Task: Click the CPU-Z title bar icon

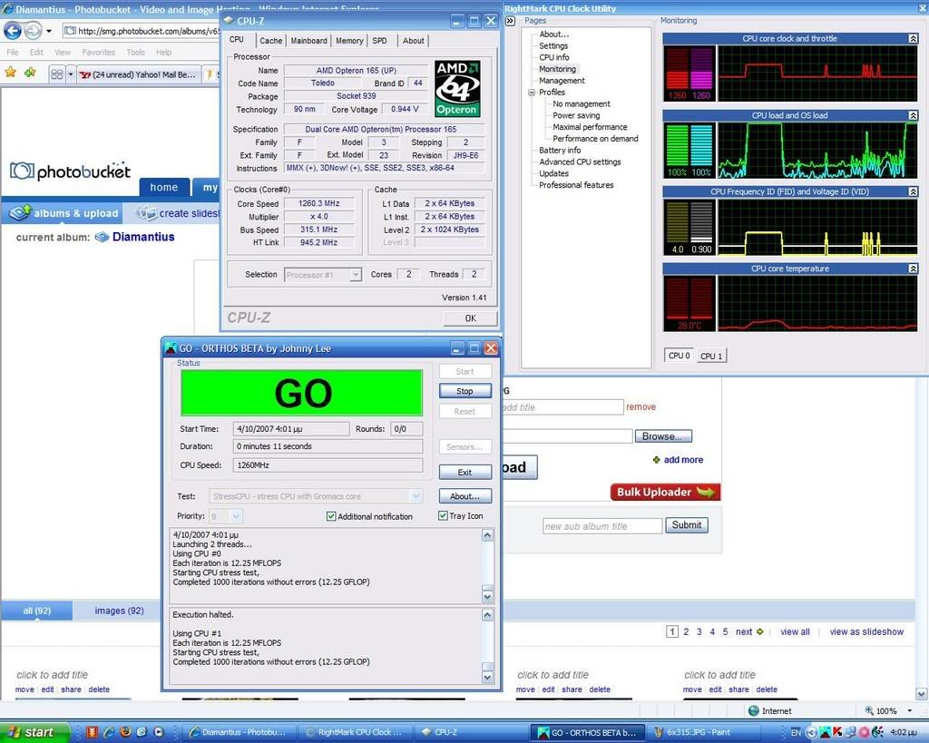Action: pyautogui.click(x=228, y=21)
